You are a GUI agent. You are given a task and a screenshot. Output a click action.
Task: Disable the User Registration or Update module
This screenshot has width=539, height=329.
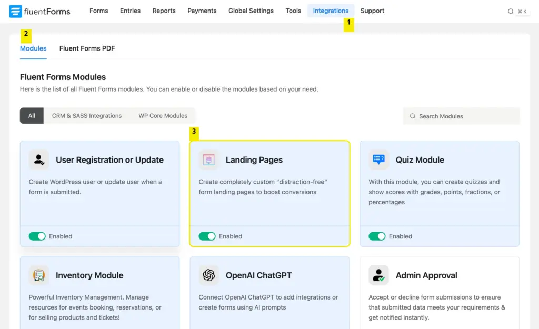[x=37, y=236]
